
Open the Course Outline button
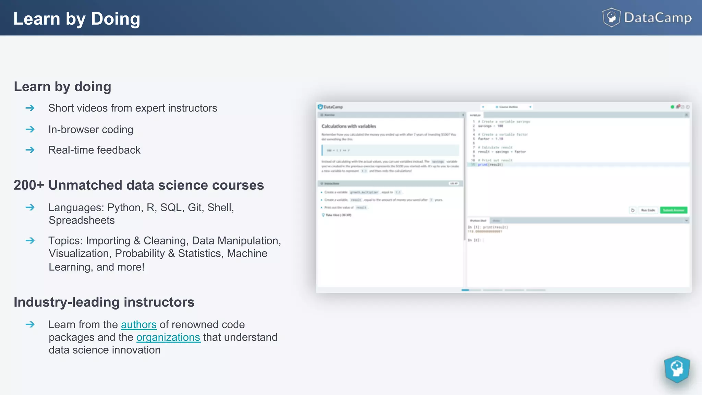(507, 107)
